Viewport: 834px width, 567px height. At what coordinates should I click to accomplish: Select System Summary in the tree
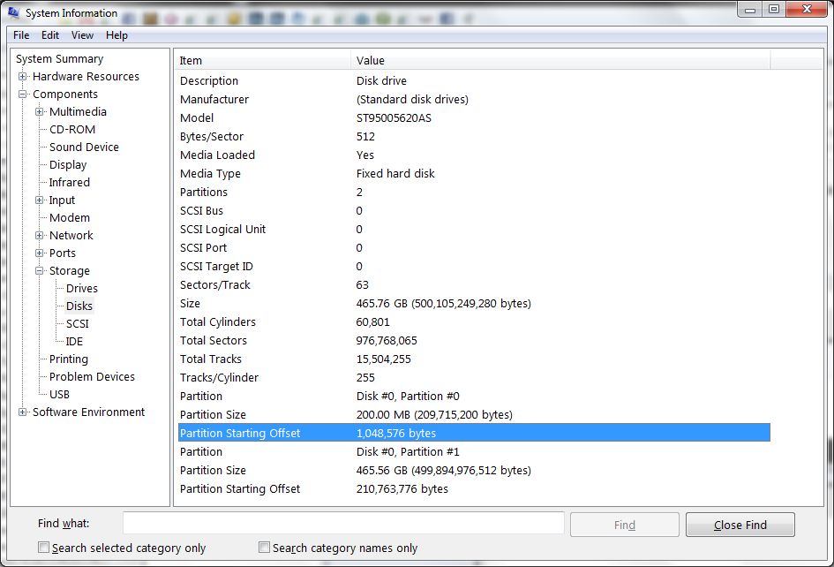tap(60, 58)
